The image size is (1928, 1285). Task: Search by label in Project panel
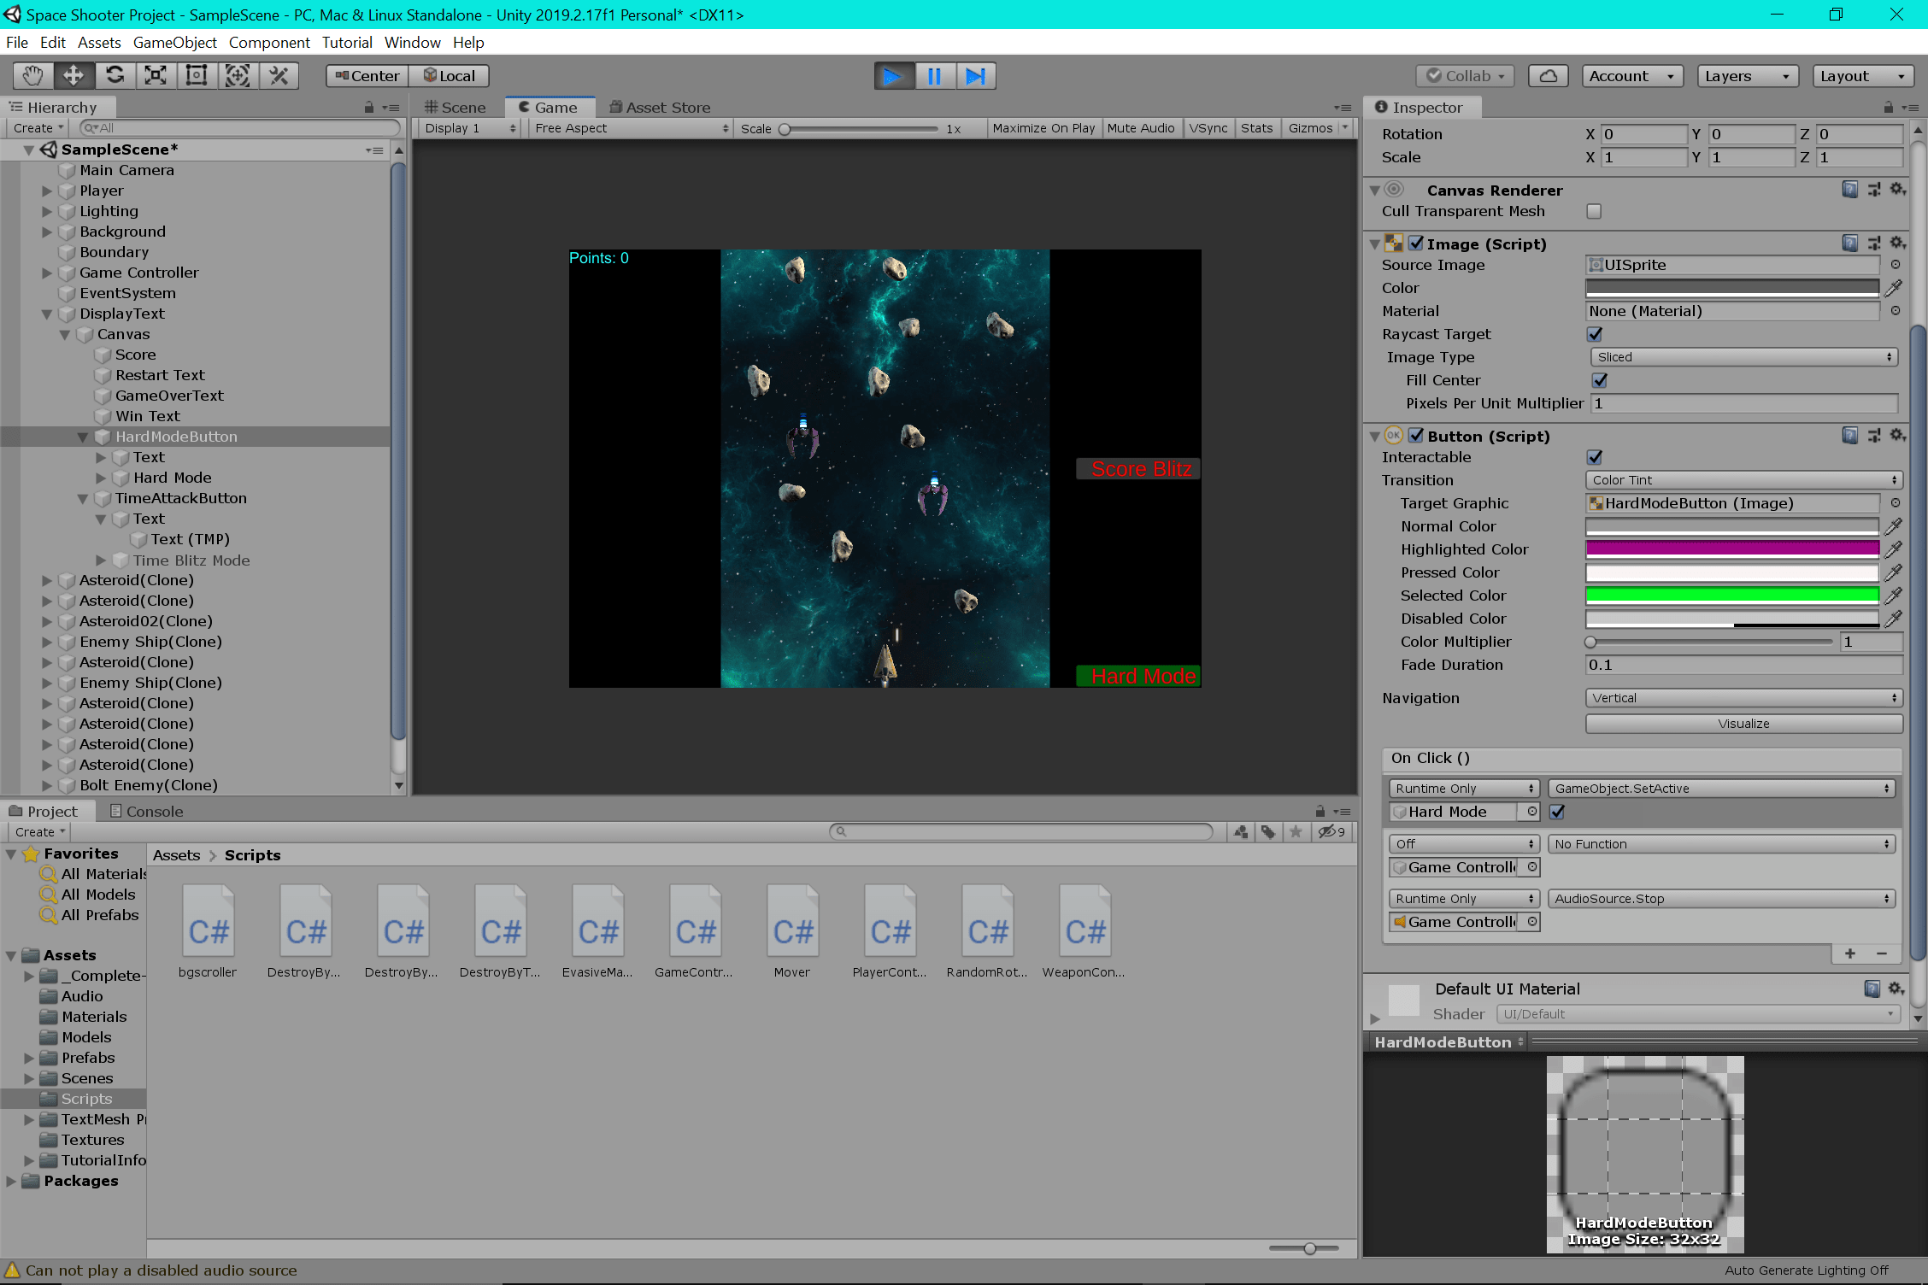[1268, 832]
